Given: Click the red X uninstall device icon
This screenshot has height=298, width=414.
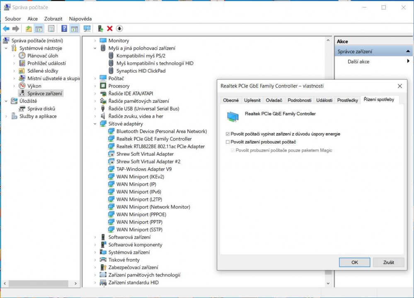Looking at the screenshot, I should click(x=110, y=29).
